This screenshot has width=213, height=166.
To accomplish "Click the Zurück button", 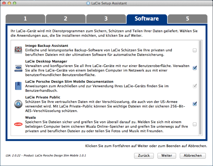I will (144, 155).
